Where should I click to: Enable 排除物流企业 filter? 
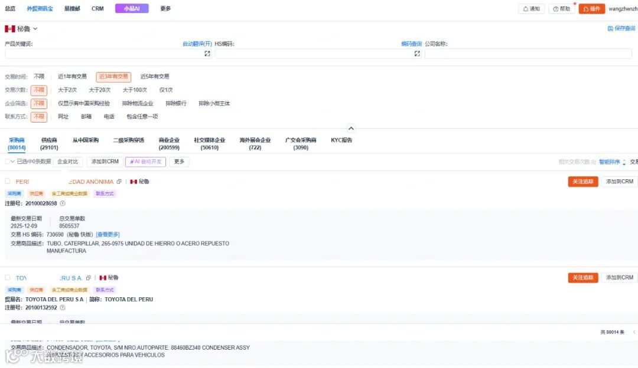tap(138, 104)
